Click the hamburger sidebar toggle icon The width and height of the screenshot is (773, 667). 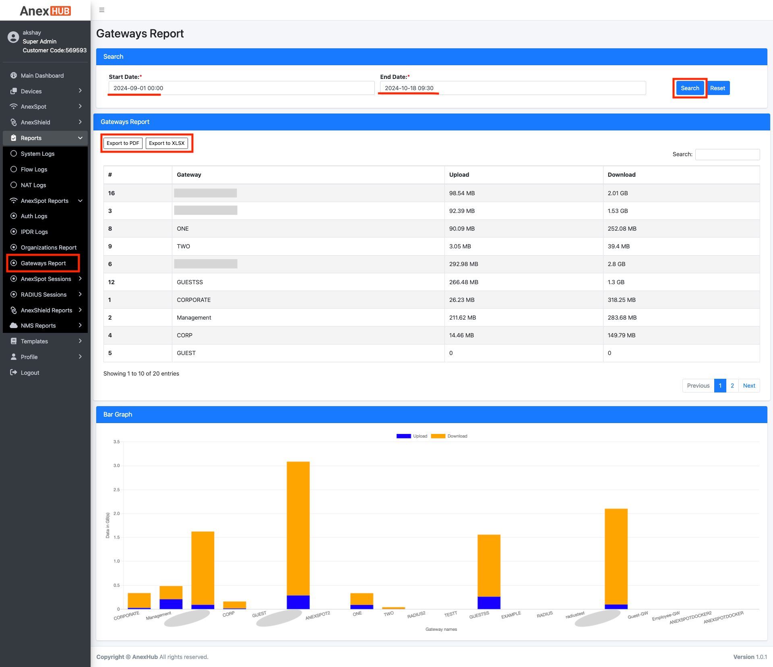[102, 10]
